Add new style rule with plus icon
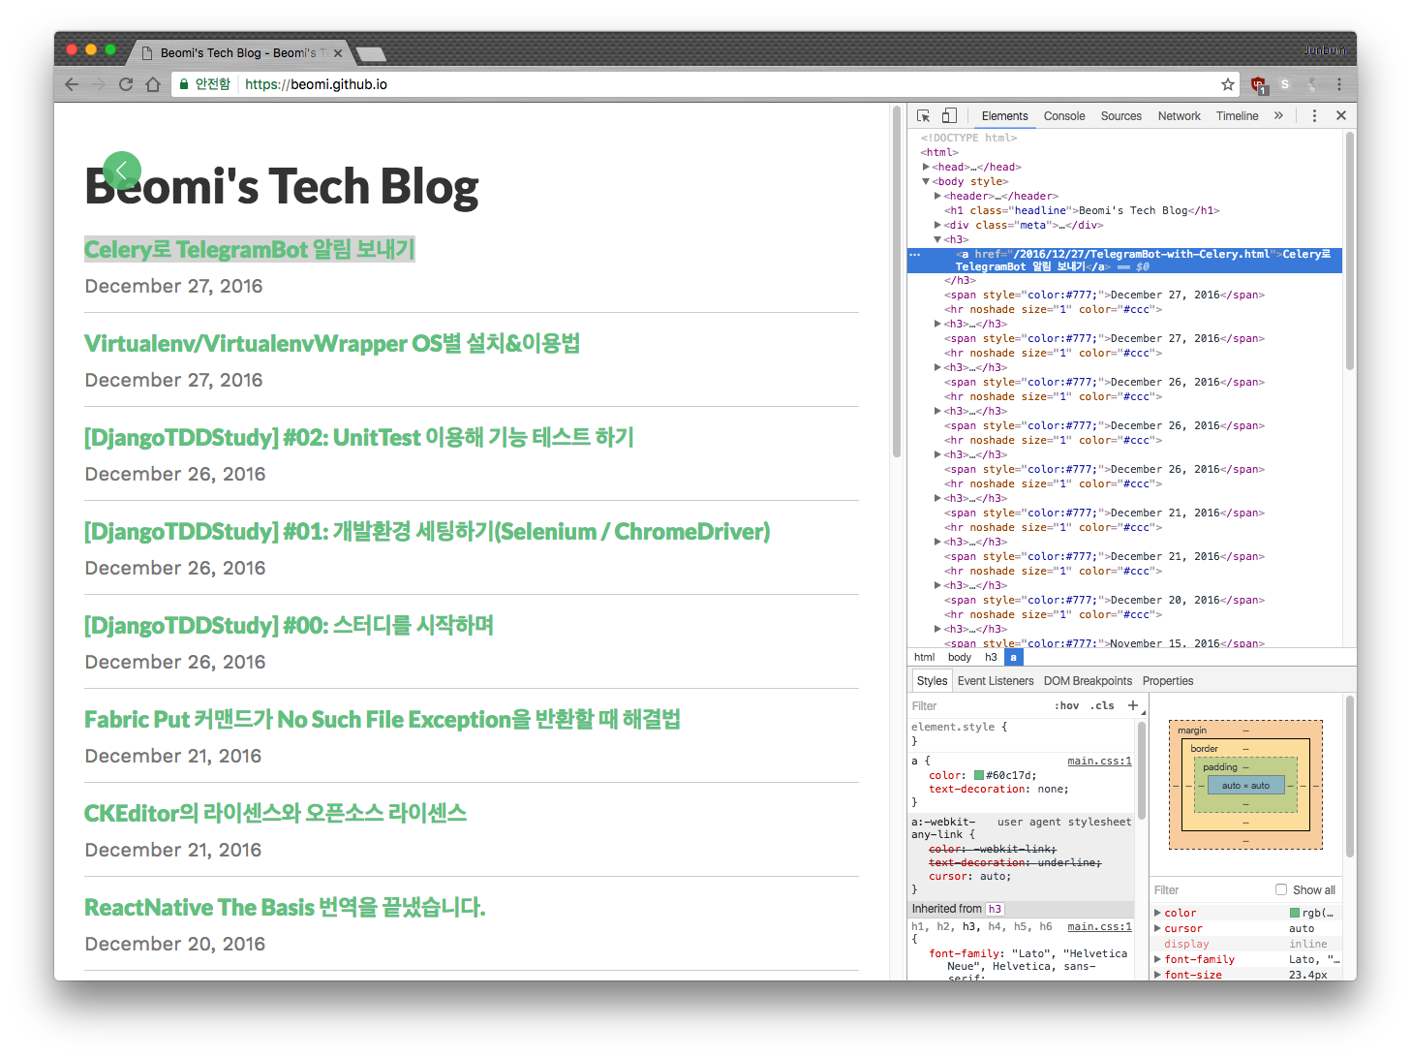This screenshot has width=1411, height=1058. [1133, 705]
